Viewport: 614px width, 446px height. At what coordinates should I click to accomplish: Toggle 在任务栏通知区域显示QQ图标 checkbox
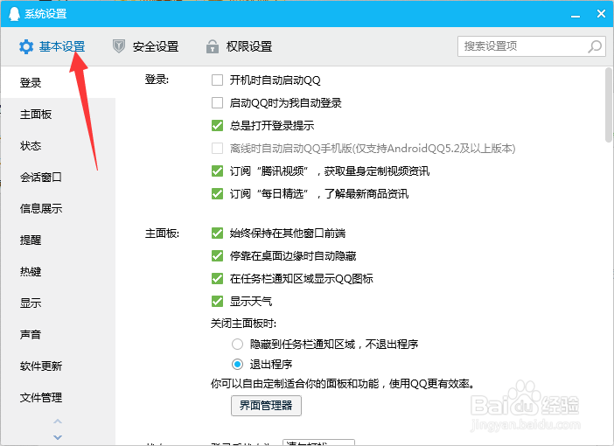217,279
